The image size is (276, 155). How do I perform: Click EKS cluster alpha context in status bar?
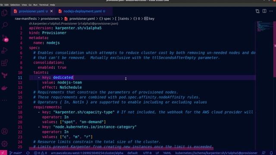(87, 153)
